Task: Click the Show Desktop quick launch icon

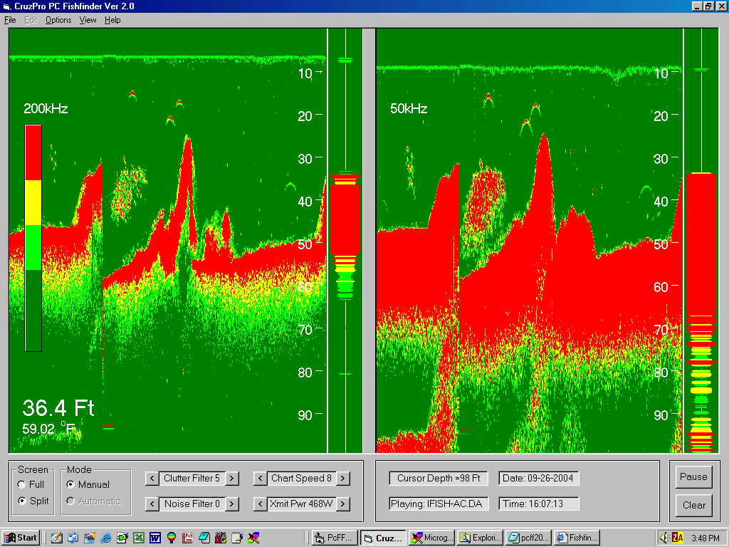Action: pos(89,538)
